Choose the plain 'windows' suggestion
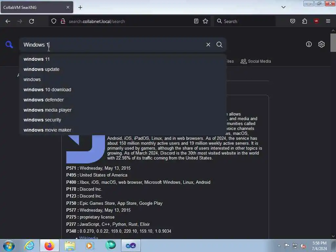Image resolution: width=336 pixels, height=252 pixels. point(123,79)
